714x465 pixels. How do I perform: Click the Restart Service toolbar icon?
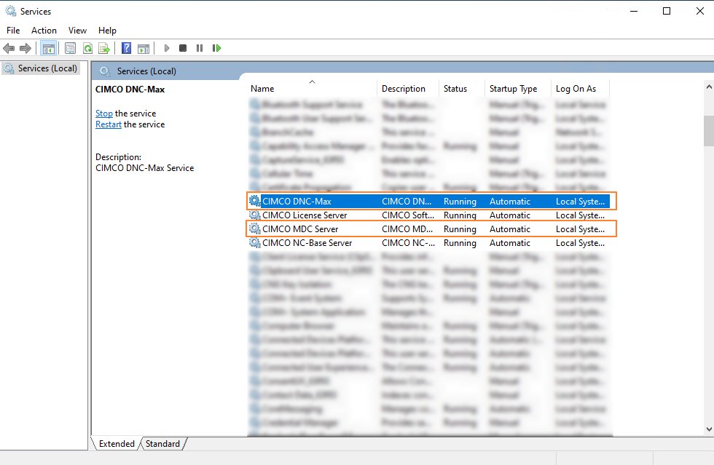click(217, 48)
